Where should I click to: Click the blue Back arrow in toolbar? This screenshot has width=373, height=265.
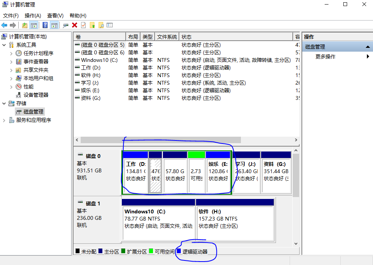point(4,25)
